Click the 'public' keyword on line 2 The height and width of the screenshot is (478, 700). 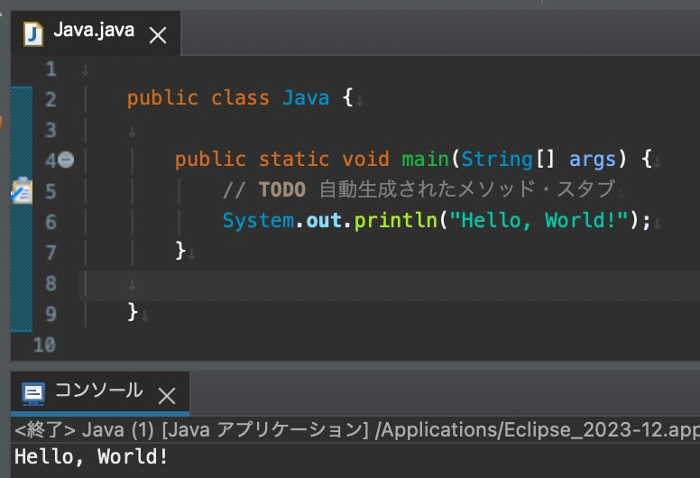pyautogui.click(x=162, y=98)
